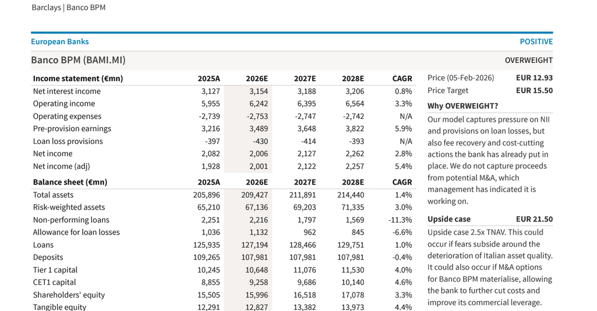The image size is (597, 311).
Task: Click the 'CET1 capital' row label
Action: pos(54,282)
